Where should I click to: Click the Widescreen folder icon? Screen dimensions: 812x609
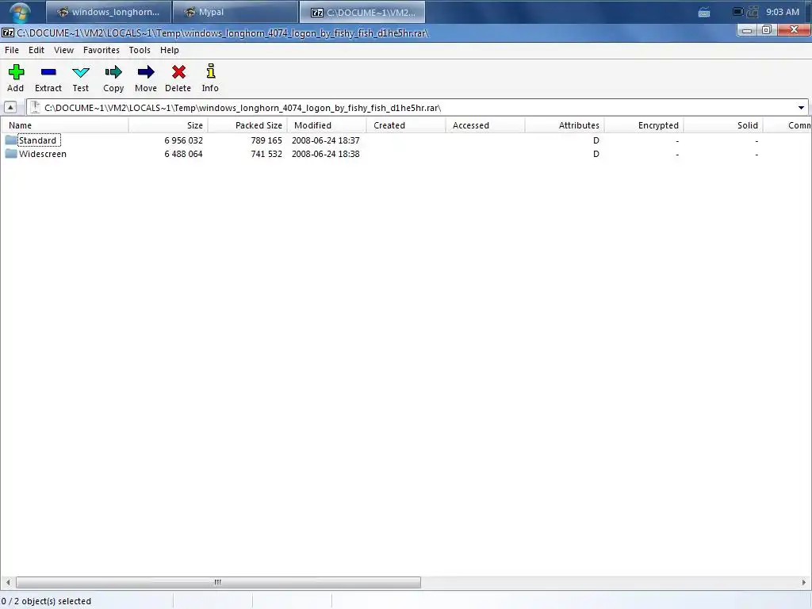point(11,154)
